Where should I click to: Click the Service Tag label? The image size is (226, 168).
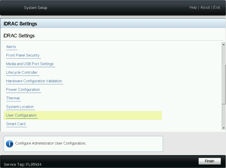22,165
